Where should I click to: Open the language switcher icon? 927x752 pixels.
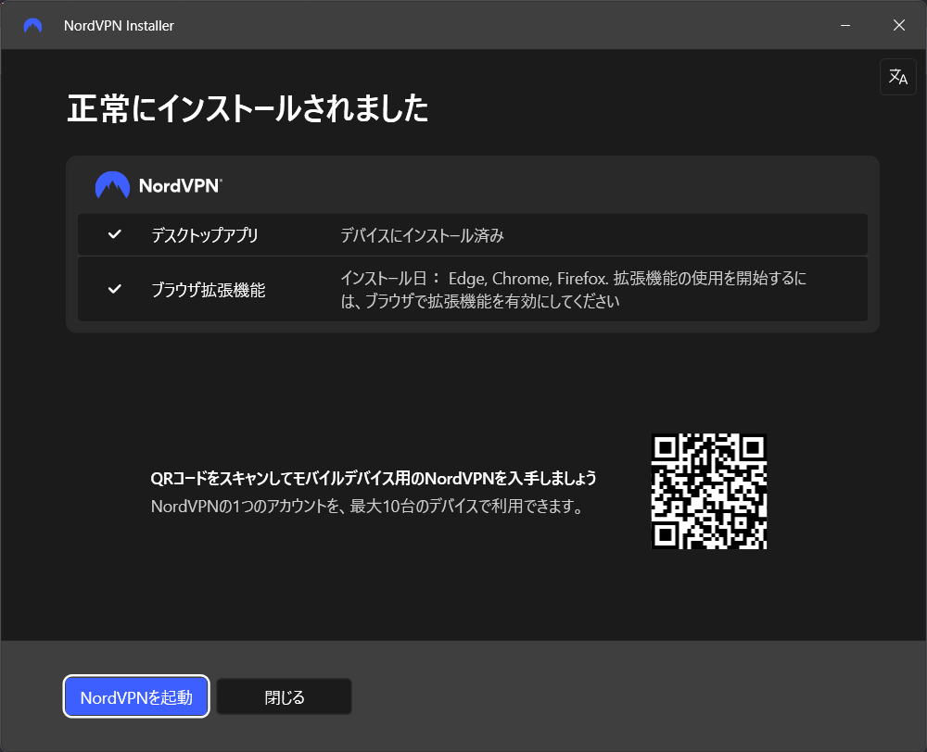[897, 77]
